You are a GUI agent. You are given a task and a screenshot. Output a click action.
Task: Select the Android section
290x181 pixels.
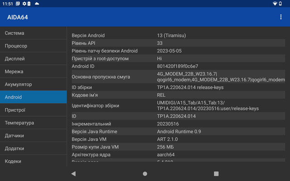(33, 97)
